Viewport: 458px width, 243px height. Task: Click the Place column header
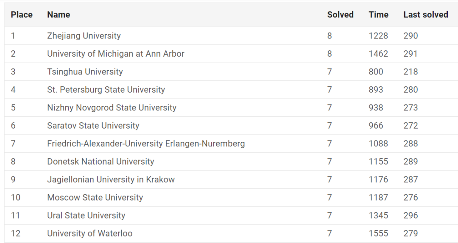tap(22, 14)
